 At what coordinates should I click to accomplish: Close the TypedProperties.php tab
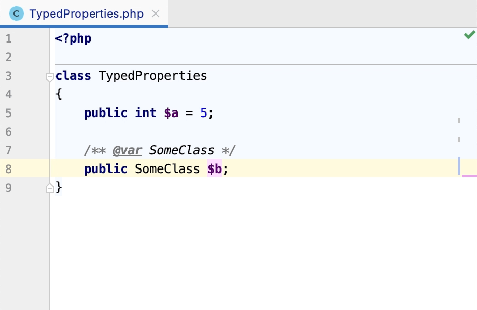[x=155, y=13]
